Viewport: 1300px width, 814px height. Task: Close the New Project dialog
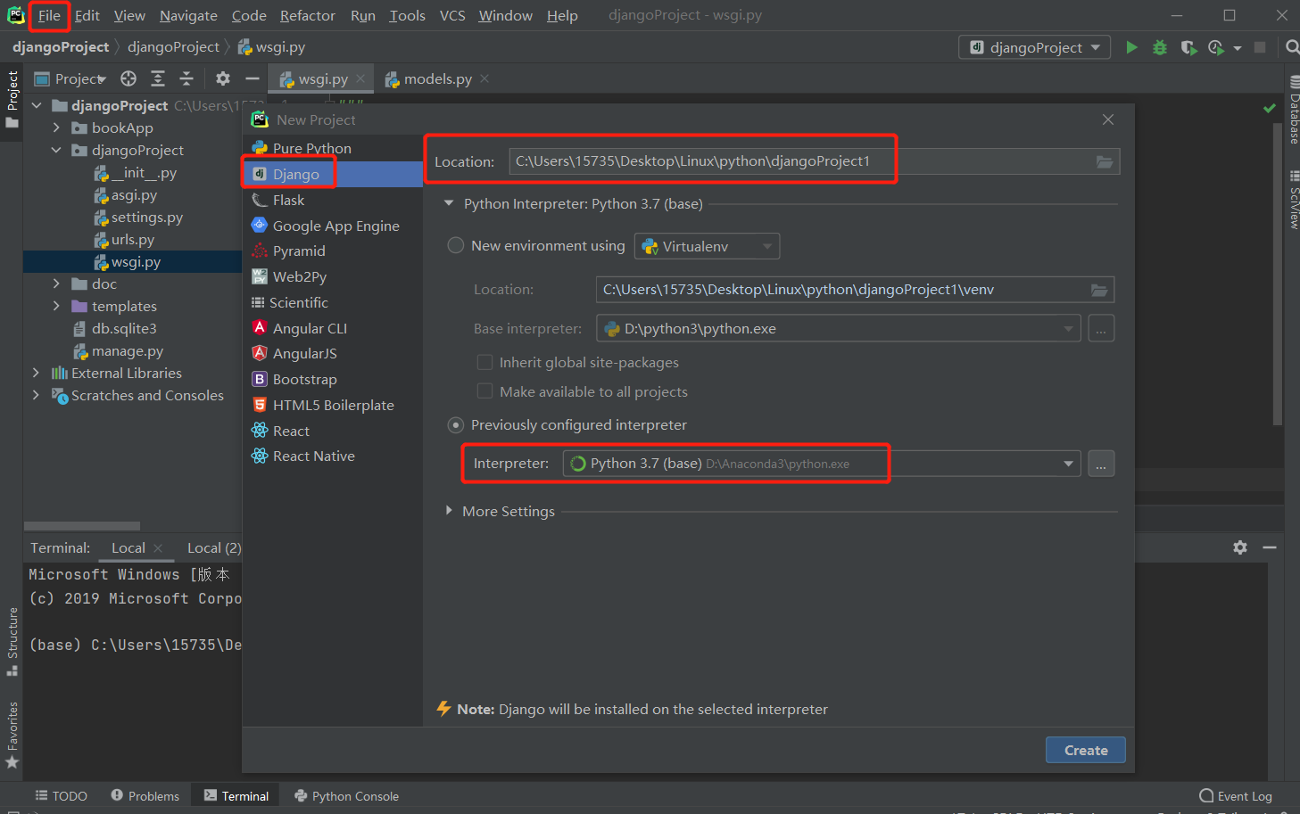pos(1108,119)
